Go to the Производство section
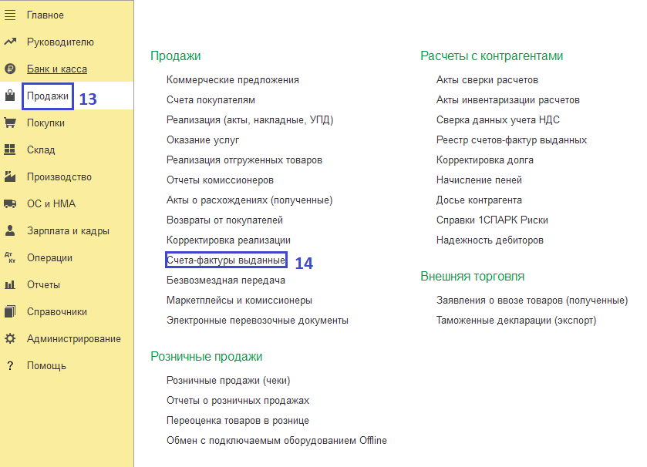 [x=59, y=176]
